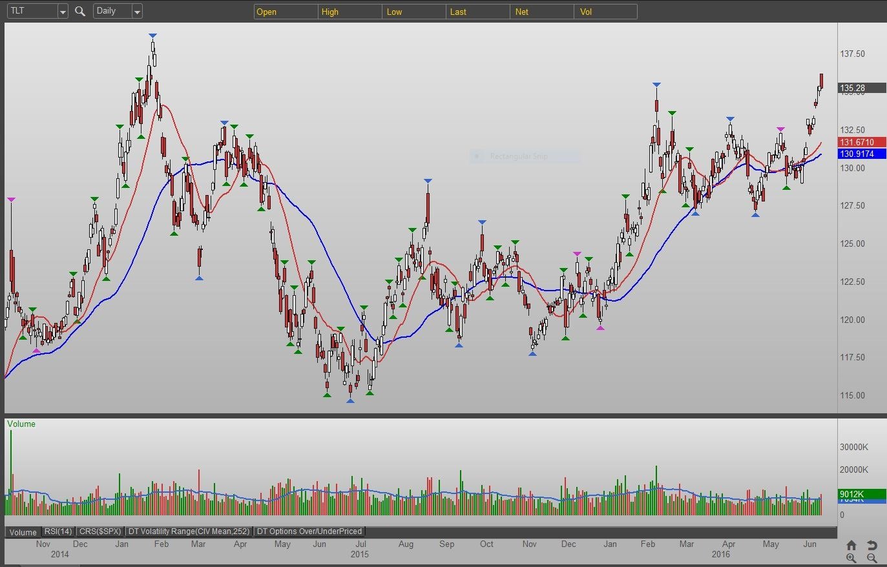Click the magenta triangle marker at far left

tap(11, 200)
